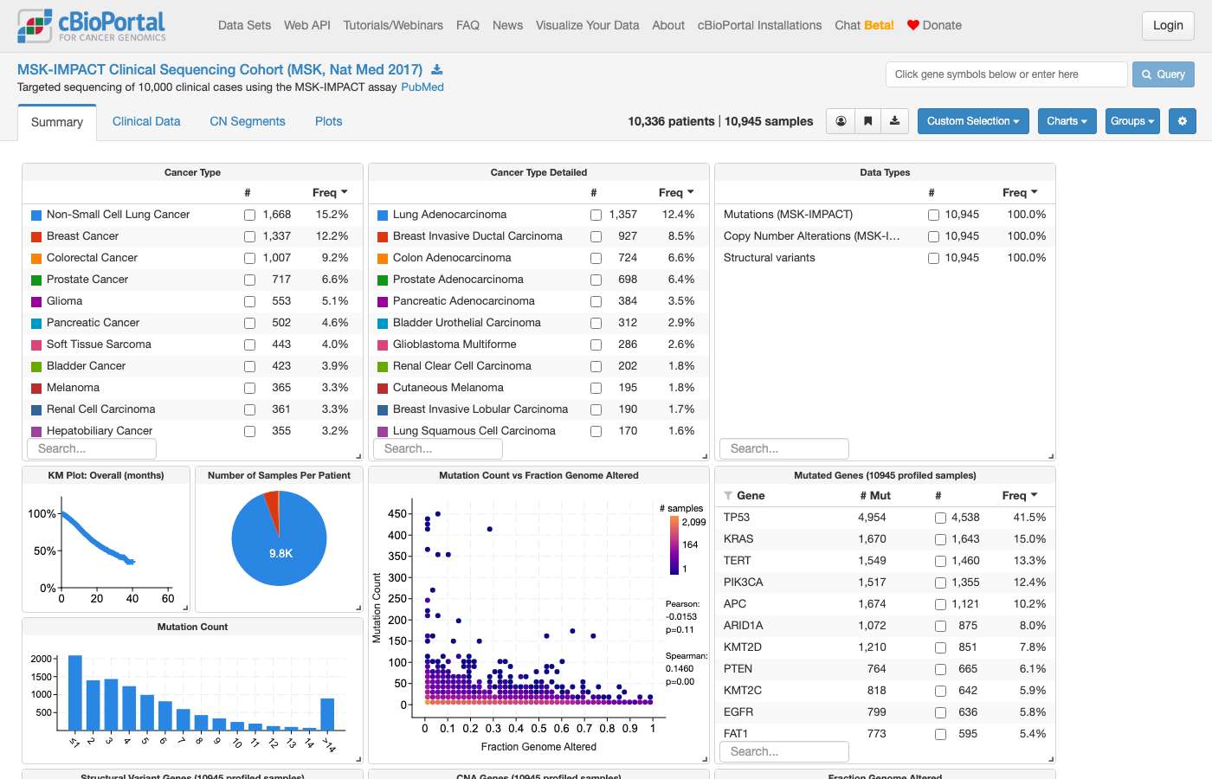Click the bookmark icon button
This screenshot has height=779, width=1212.
click(x=867, y=121)
